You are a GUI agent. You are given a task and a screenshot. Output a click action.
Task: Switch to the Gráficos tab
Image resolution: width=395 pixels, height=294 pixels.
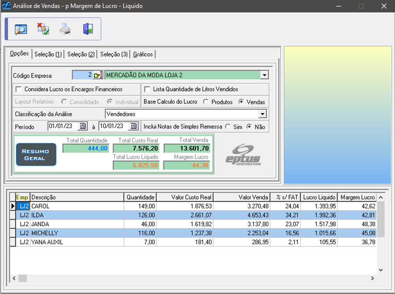point(143,54)
